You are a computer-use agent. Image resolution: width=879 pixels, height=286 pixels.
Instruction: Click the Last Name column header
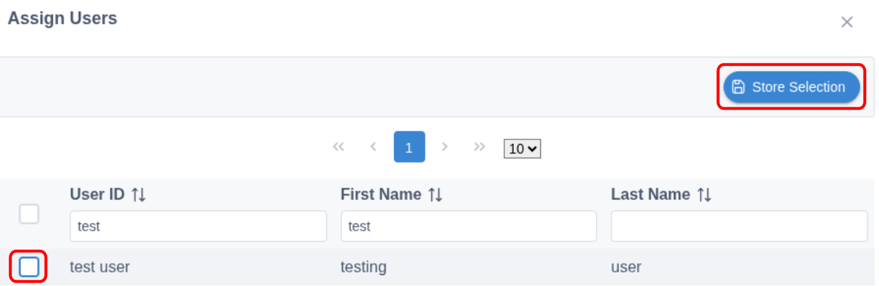click(x=650, y=194)
